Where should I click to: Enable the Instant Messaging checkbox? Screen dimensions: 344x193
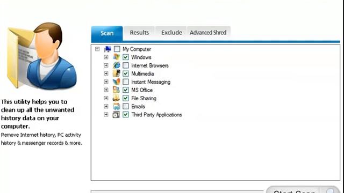(125, 81)
